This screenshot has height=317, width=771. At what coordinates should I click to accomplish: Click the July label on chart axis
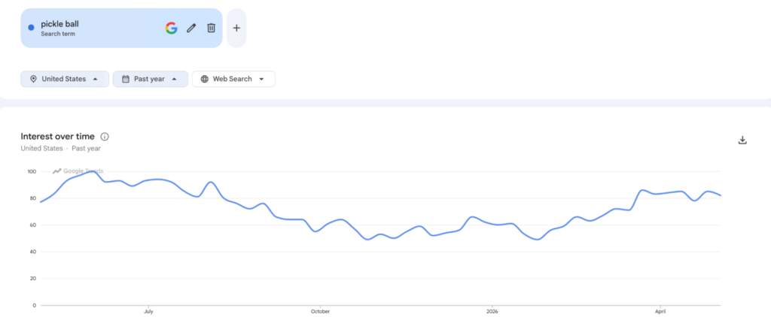[x=148, y=312]
